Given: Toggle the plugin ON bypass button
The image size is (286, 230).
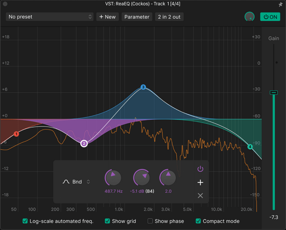Looking at the screenshot, I should point(270,17).
